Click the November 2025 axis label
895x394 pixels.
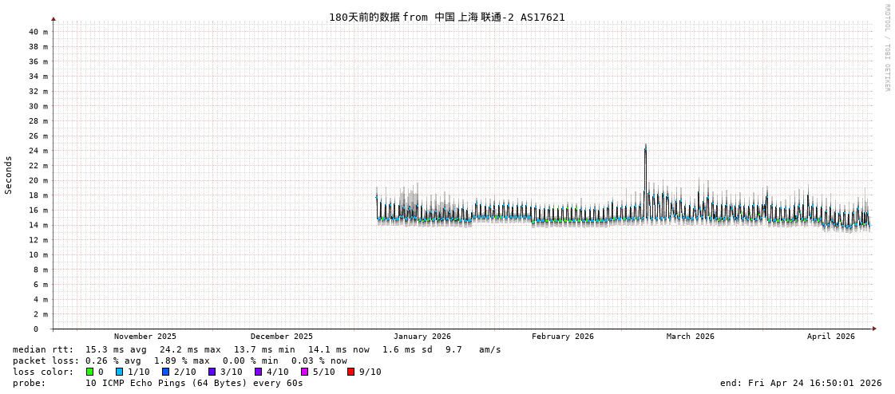click(x=145, y=337)
